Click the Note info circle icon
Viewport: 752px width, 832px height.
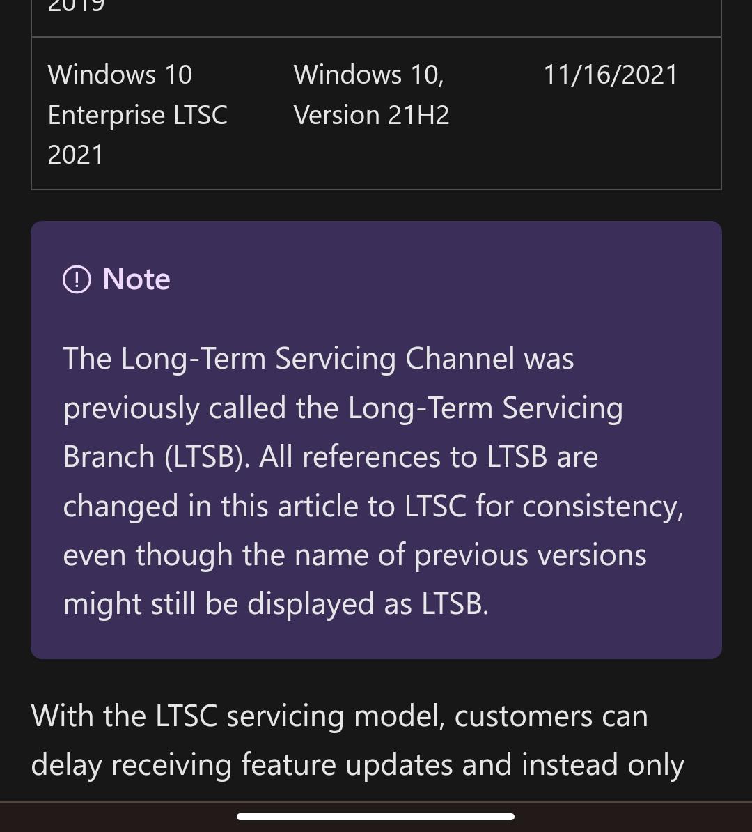click(x=77, y=280)
